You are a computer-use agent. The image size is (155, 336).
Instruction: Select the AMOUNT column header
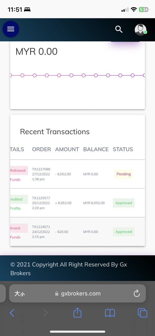point(67,149)
